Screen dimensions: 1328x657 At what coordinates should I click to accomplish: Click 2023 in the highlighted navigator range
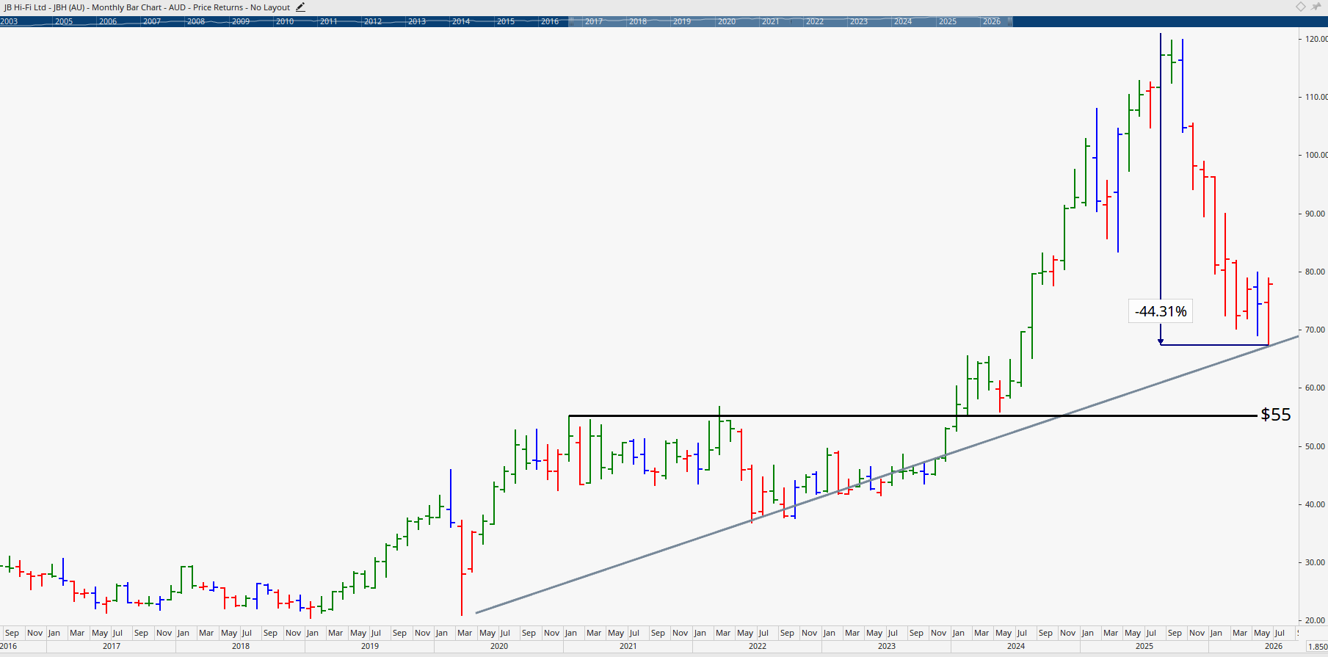click(x=859, y=21)
